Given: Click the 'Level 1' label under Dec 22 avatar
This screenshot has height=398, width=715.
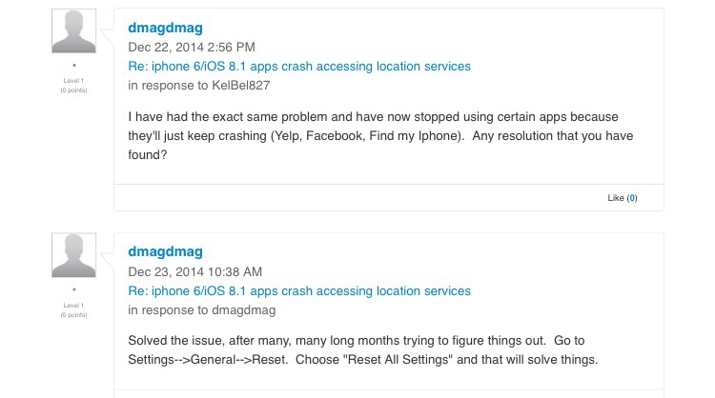Looking at the screenshot, I should (x=73, y=81).
